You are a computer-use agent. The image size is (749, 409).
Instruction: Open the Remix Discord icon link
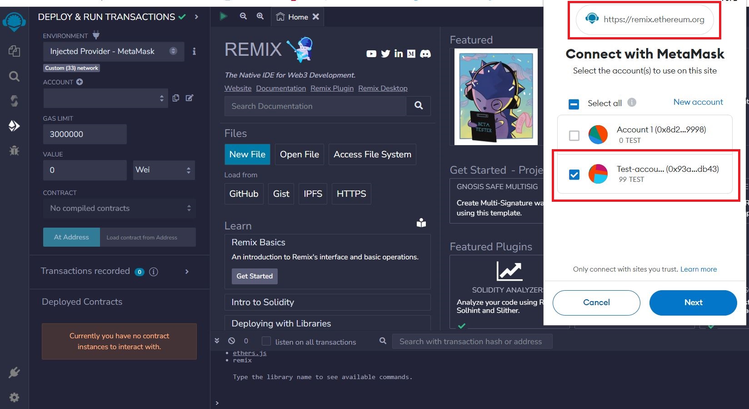[425, 54]
